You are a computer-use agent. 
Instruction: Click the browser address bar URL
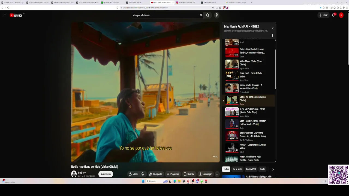tap(145, 8)
